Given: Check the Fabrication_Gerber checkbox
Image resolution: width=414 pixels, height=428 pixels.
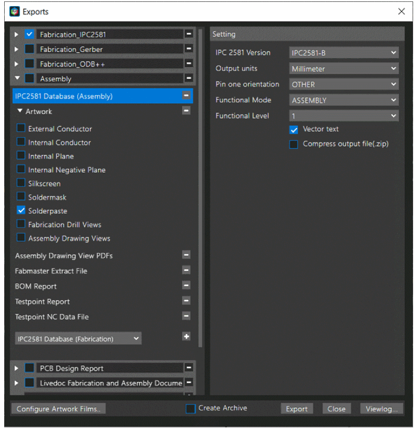Looking at the screenshot, I should click(x=29, y=49).
